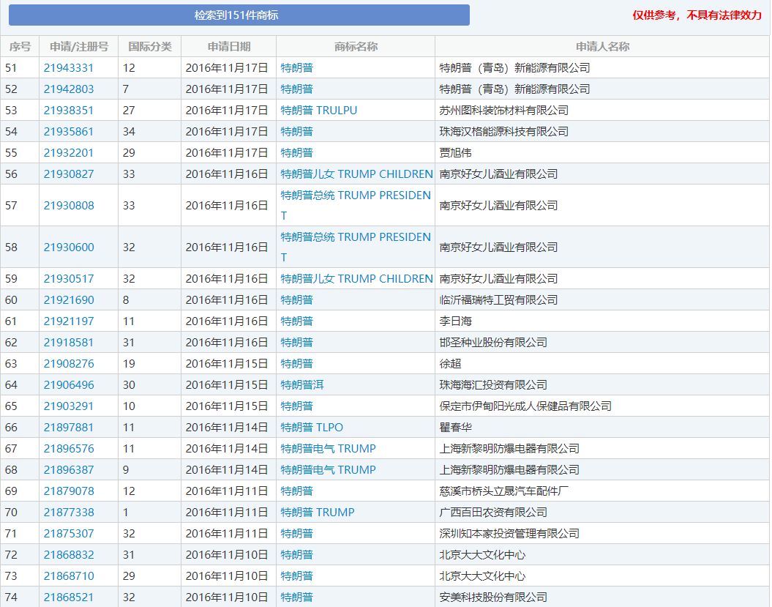Click the 申请/注册号 column header

[x=79, y=46]
